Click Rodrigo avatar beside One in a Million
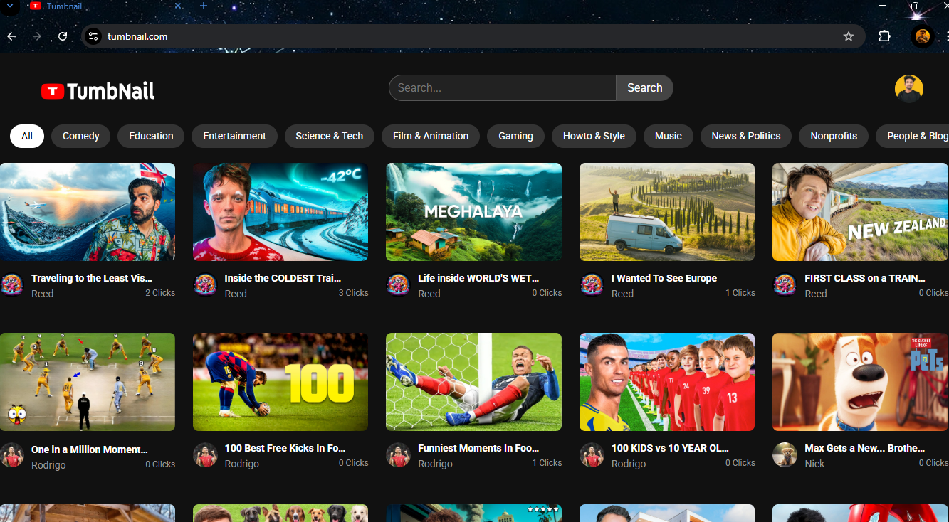The width and height of the screenshot is (949, 522). pyautogui.click(x=12, y=455)
